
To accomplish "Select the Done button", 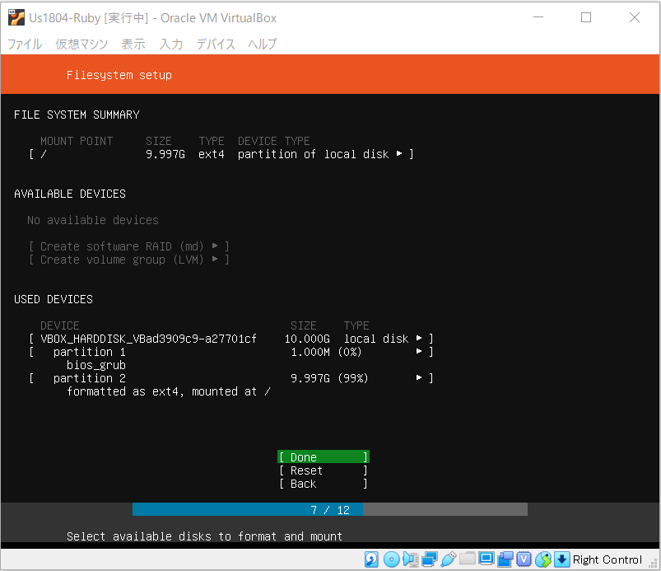I will tap(324, 457).
